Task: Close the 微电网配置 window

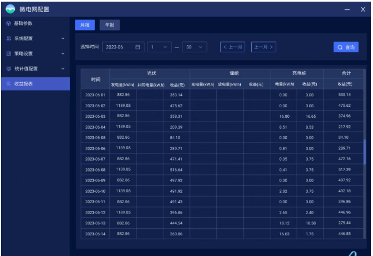Action: [363, 9]
